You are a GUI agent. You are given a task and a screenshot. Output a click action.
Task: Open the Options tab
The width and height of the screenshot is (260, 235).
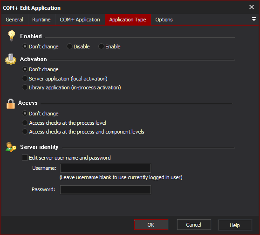164,20
